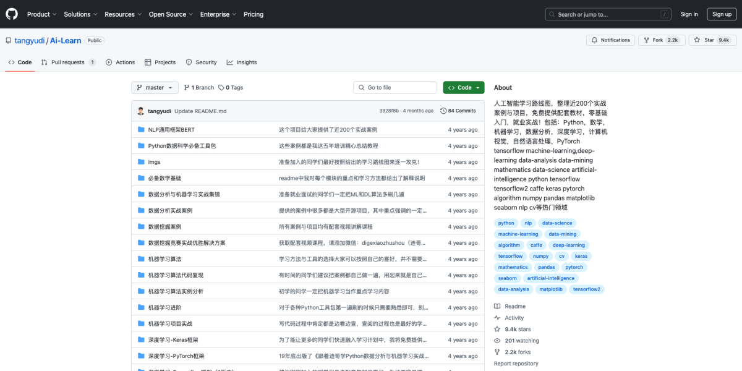Click the Activity pulse icon
The height and width of the screenshot is (371, 742).
[x=497, y=317]
